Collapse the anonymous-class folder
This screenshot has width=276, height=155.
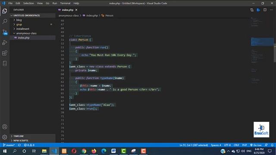click(33, 33)
